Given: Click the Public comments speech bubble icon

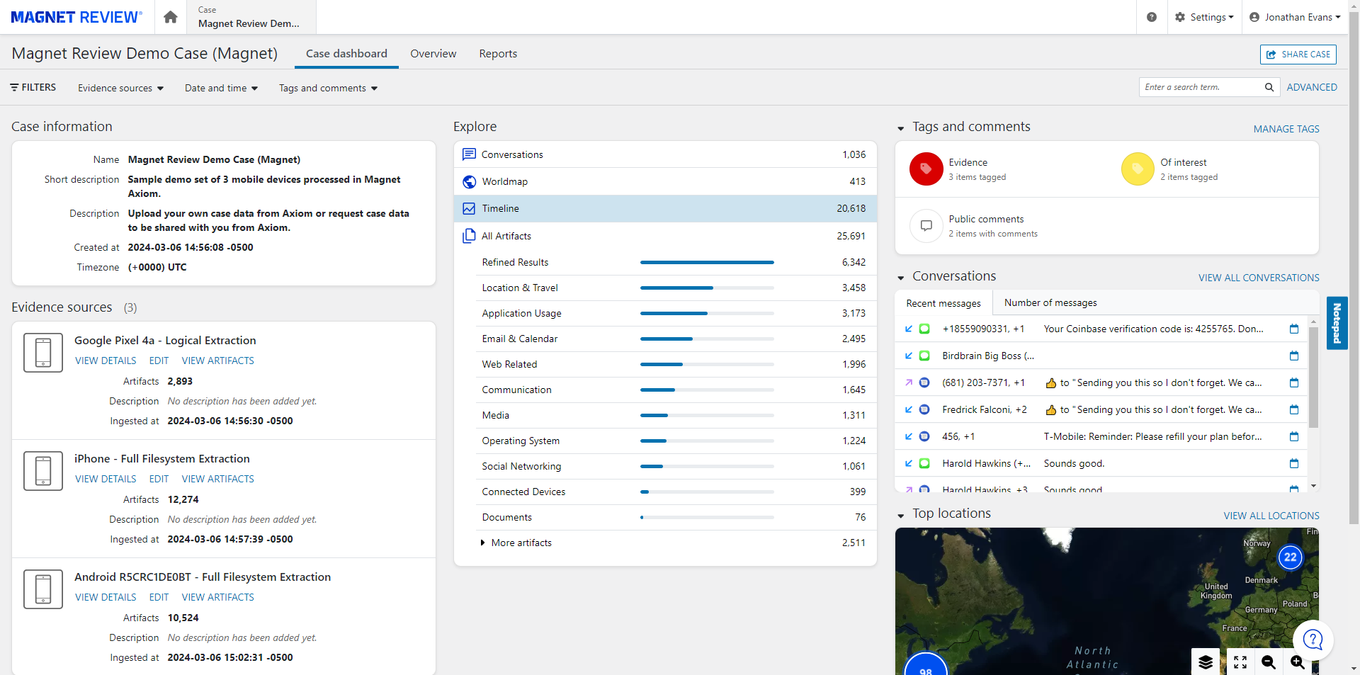Looking at the screenshot, I should pyautogui.click(x=926, y=226).
